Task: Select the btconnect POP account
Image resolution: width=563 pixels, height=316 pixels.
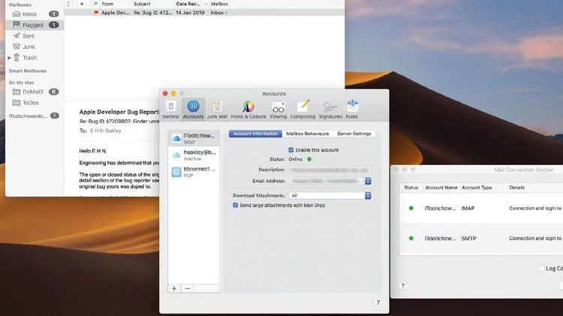Action: click(x=199, y=173)
